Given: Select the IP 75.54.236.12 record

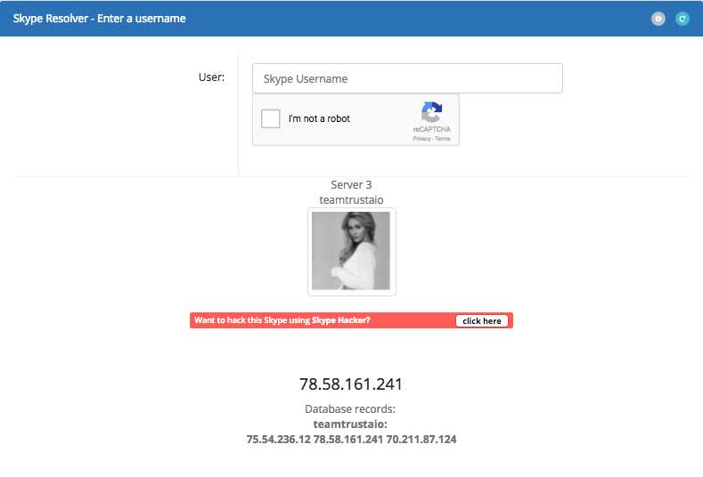Looking at the screenshot, I should (278, 440).
